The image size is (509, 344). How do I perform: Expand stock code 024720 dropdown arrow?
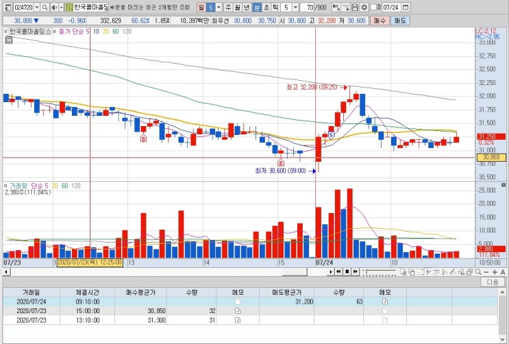[36, 7]
